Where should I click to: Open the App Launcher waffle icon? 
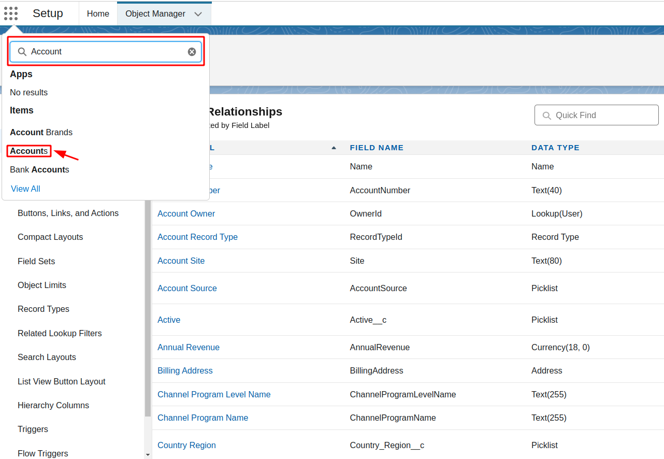pyautogui.click(x=11, y=13)
